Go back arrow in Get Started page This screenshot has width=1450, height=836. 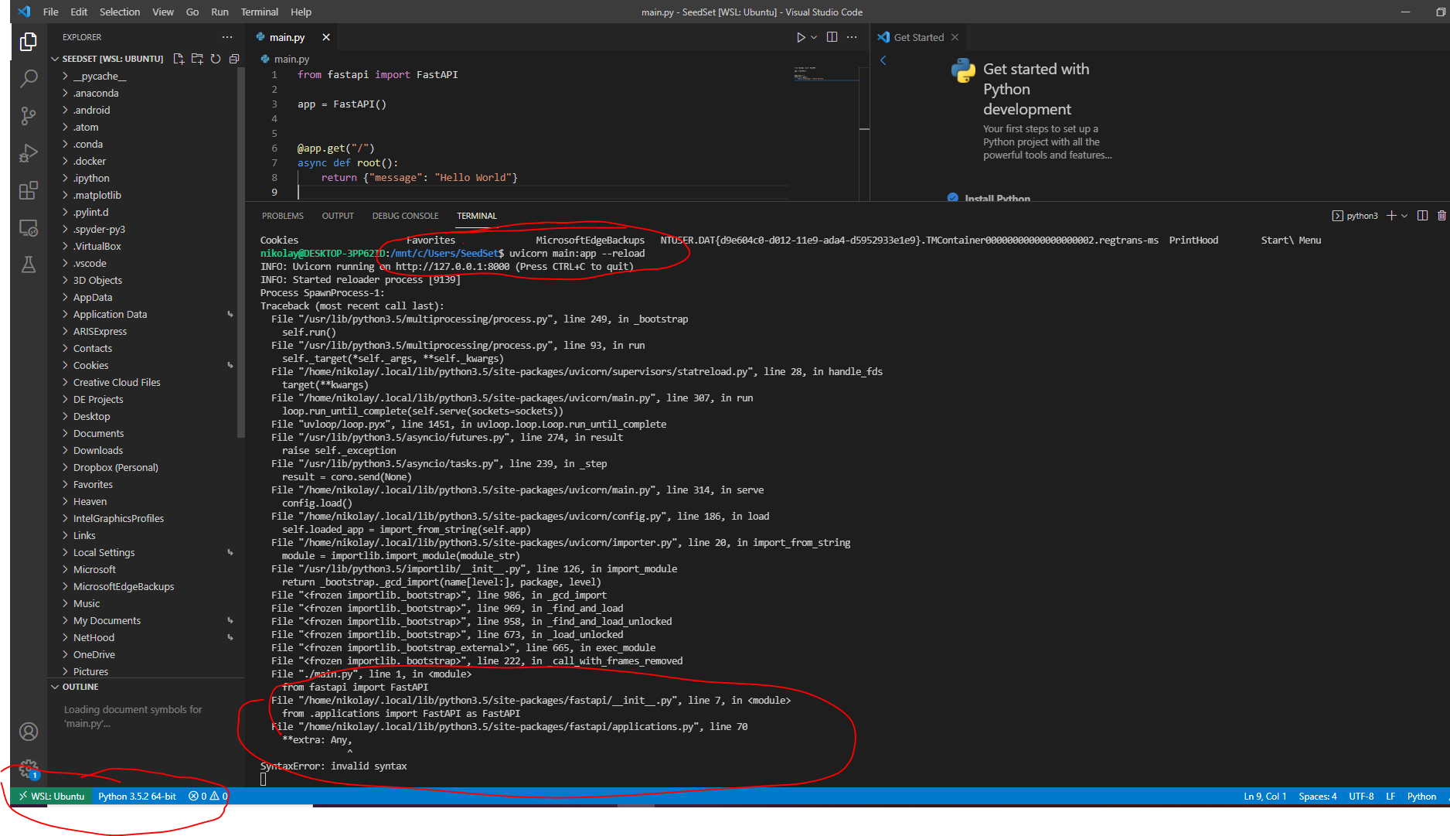coord(883,60)
